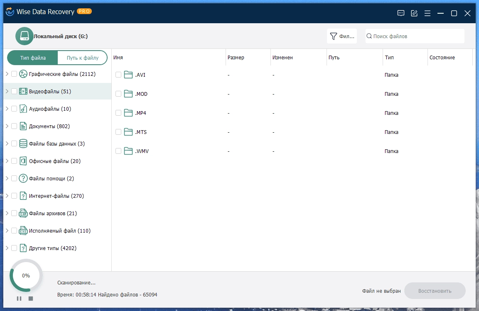The width and height of the screenshot is (479, 311).
Task: Click the local disk G: drive icon
Action: click(x=25, y=36)
